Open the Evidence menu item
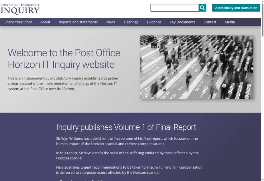This screenshot has width=264, height=181. point(154,22)
